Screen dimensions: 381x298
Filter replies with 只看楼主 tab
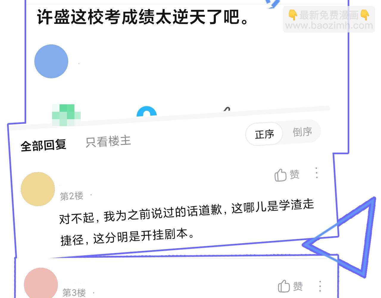[x=108, y=141]
